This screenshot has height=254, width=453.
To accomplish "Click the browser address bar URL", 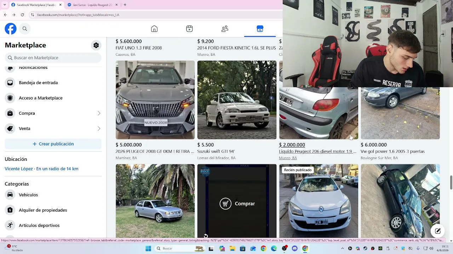I will tap(78, 15).
